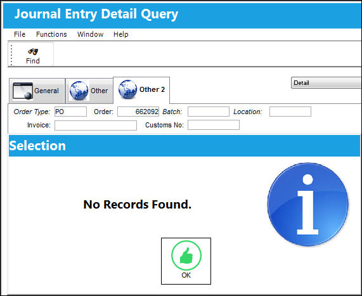Image resolution: width=362 pixels, height=296 pixels.
Task: Open the Window menu
Action: [x=90, y=34]
